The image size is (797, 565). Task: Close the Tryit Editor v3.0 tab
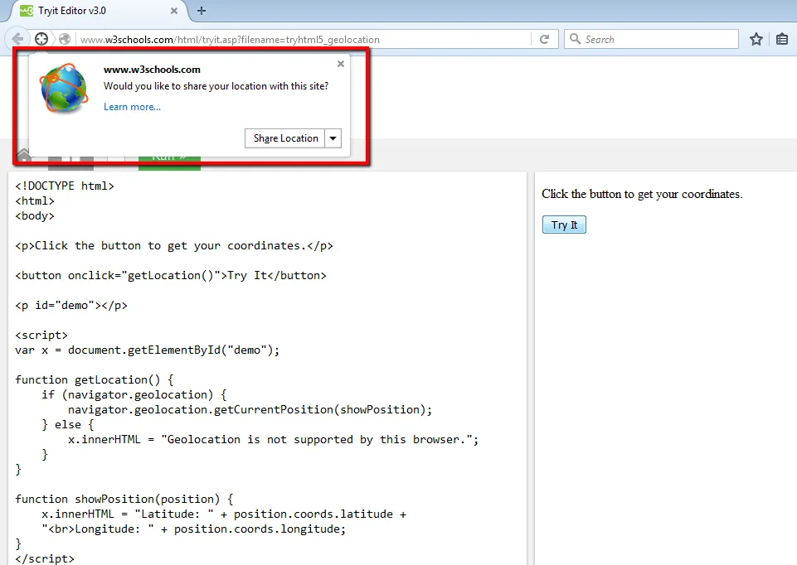pos(174,11)
